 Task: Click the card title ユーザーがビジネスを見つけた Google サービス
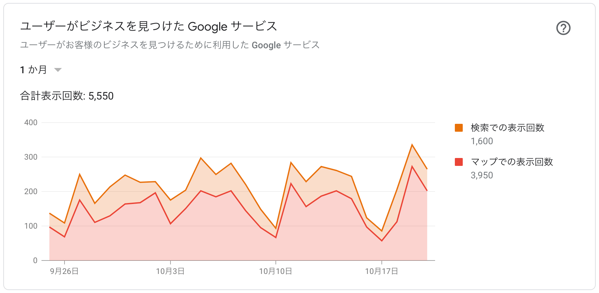pyautogui.click(x=149, y=26)
